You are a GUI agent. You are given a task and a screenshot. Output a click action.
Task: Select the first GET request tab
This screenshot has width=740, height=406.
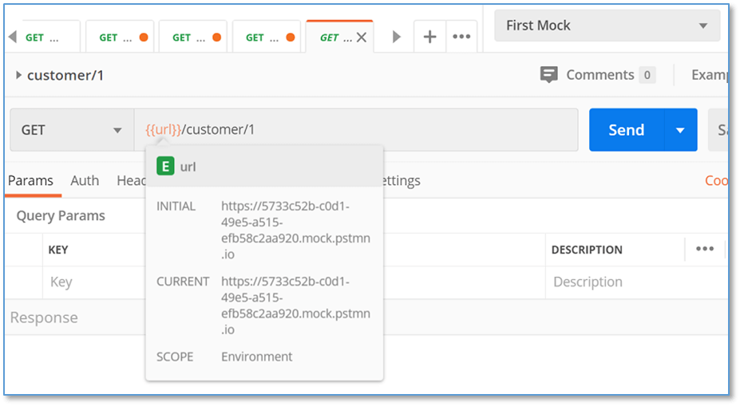pos(42,37)
